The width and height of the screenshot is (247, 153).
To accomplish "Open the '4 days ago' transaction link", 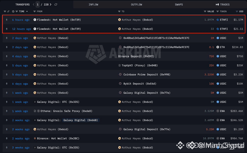I will point(20,56).
